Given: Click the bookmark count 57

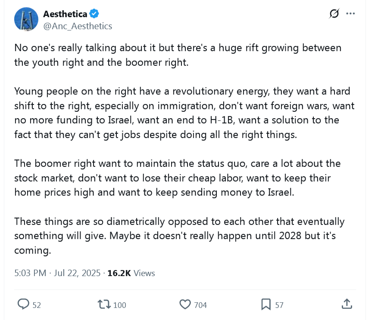Looking at the screenshot, I should pyautogui.click(x=279, y=305).
